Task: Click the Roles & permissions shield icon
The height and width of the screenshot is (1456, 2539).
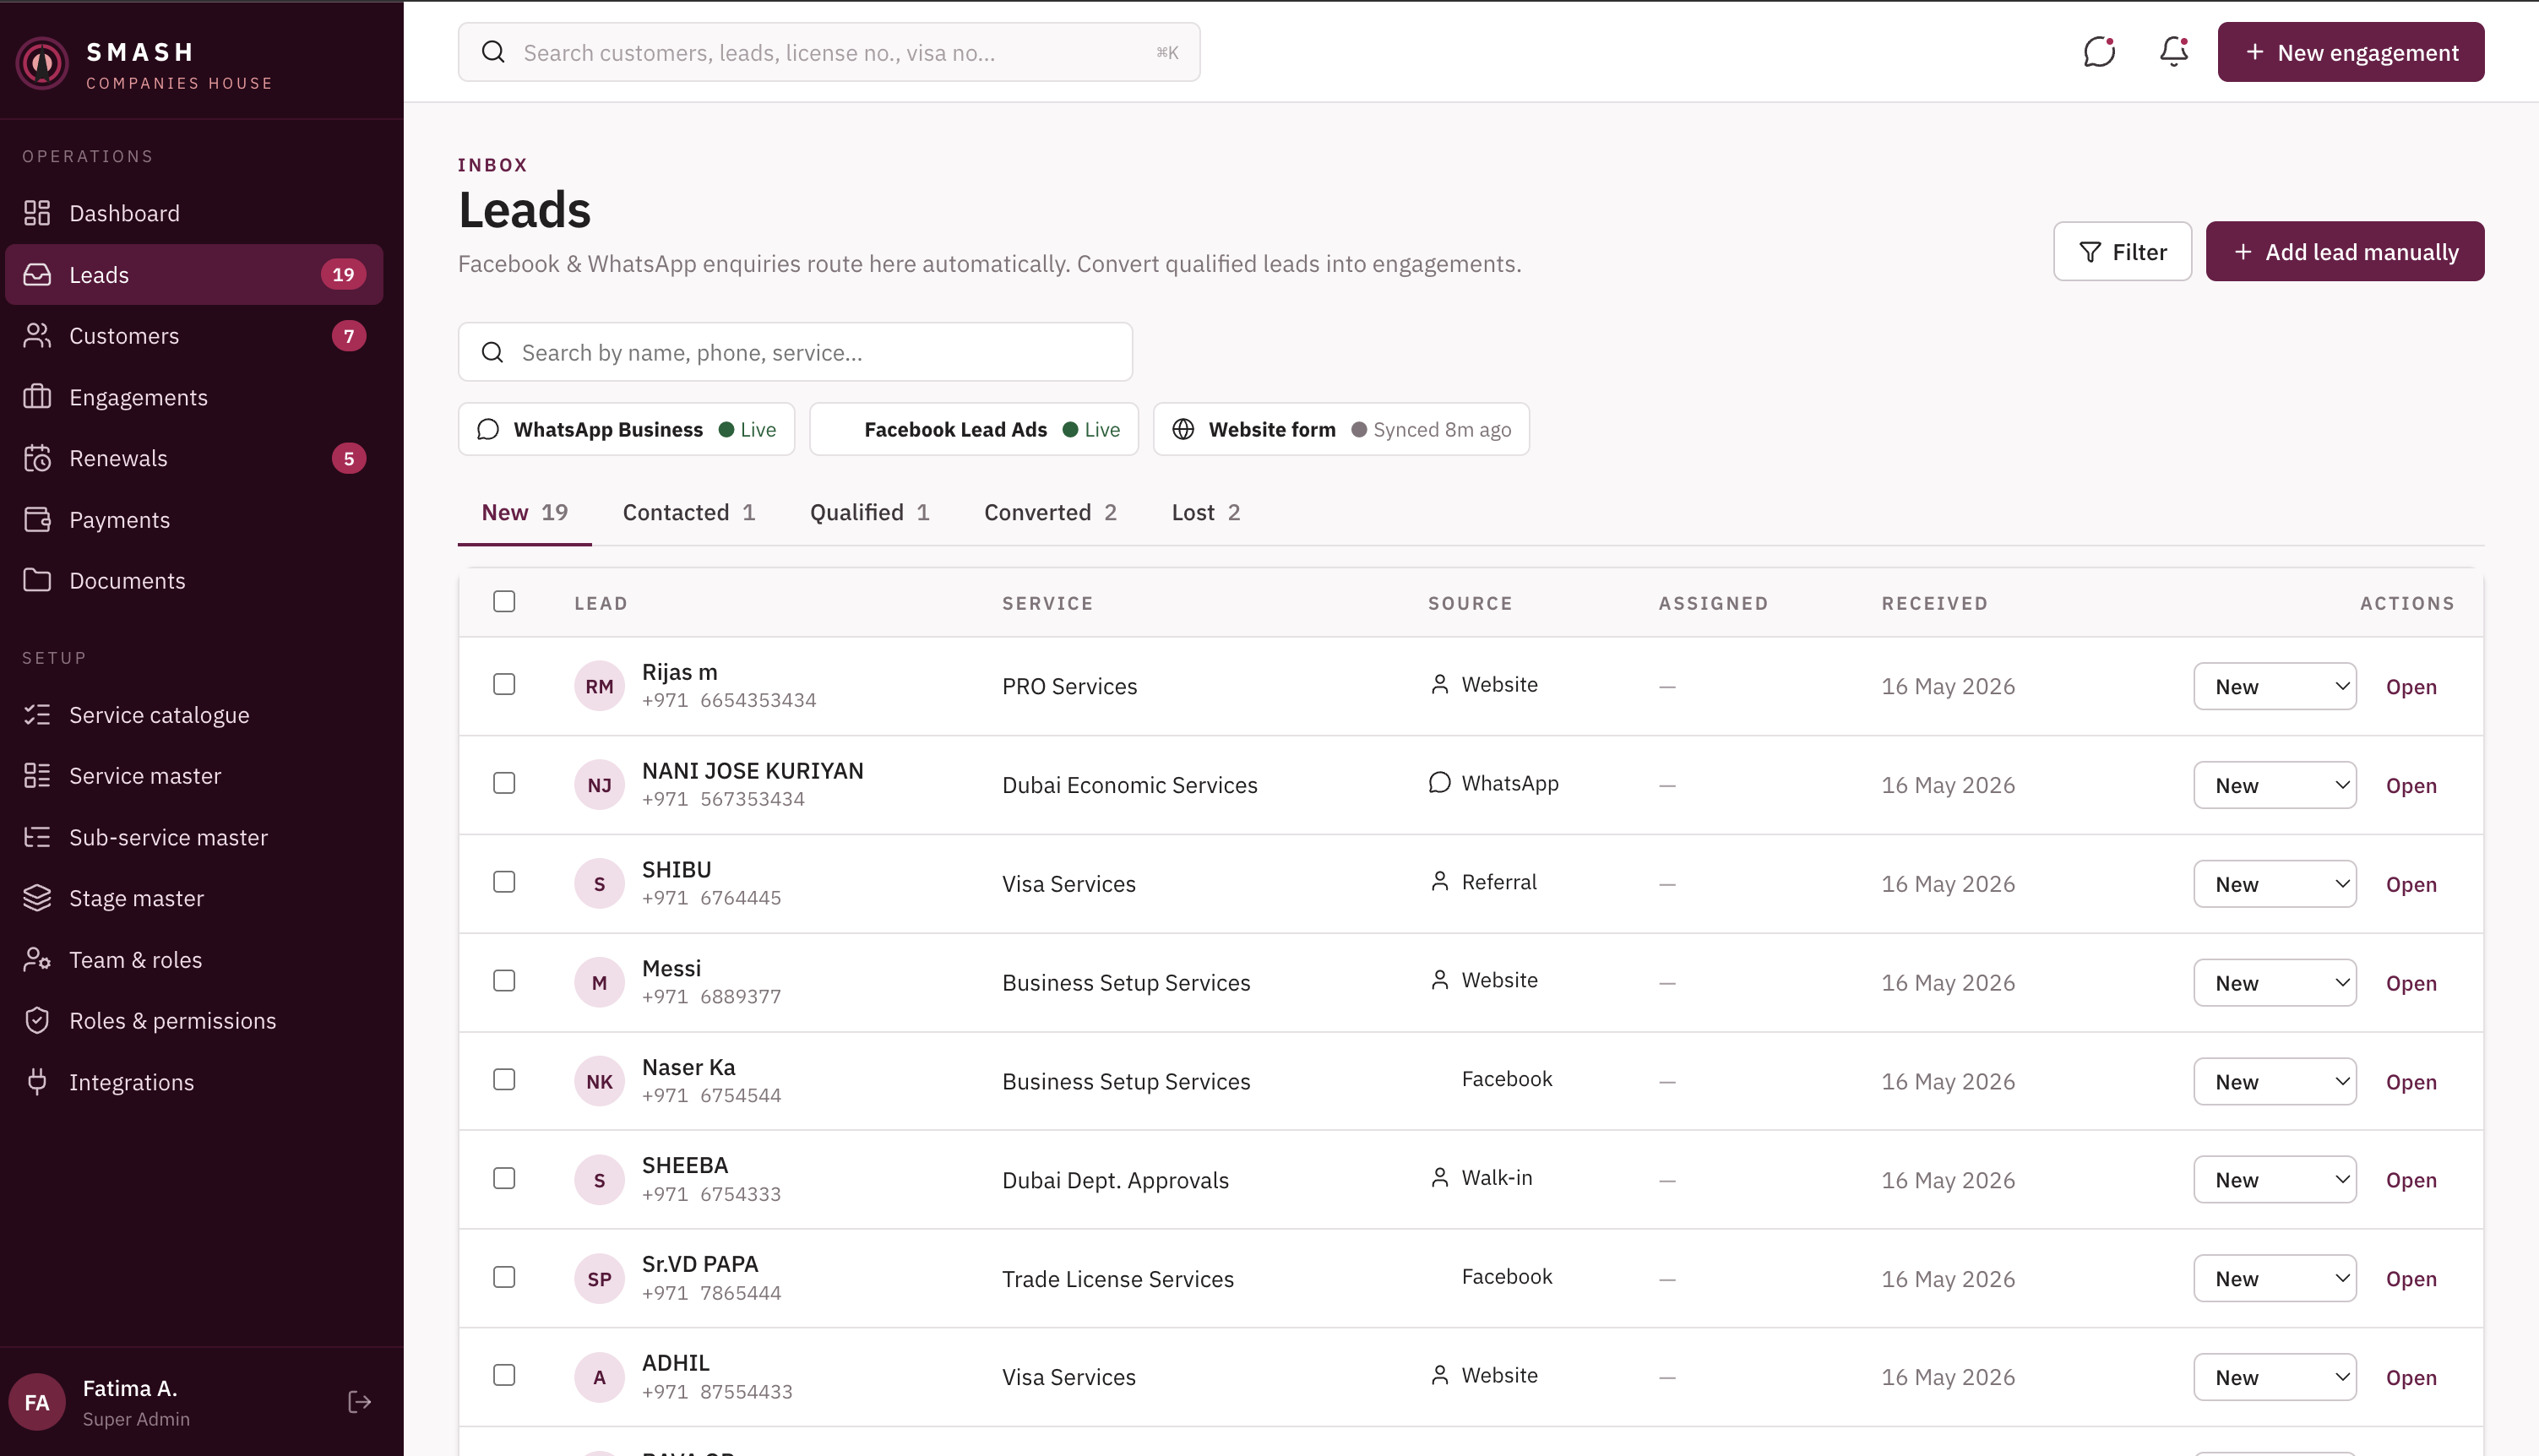Action: 37,1020
